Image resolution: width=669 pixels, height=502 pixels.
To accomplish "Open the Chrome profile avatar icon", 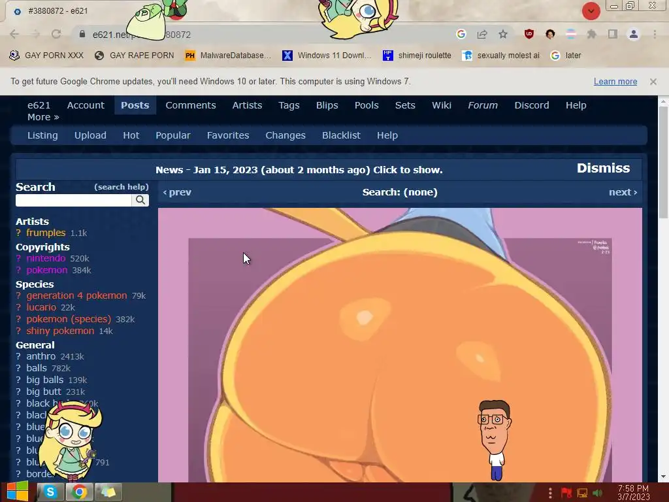I will tap(634, 34).
